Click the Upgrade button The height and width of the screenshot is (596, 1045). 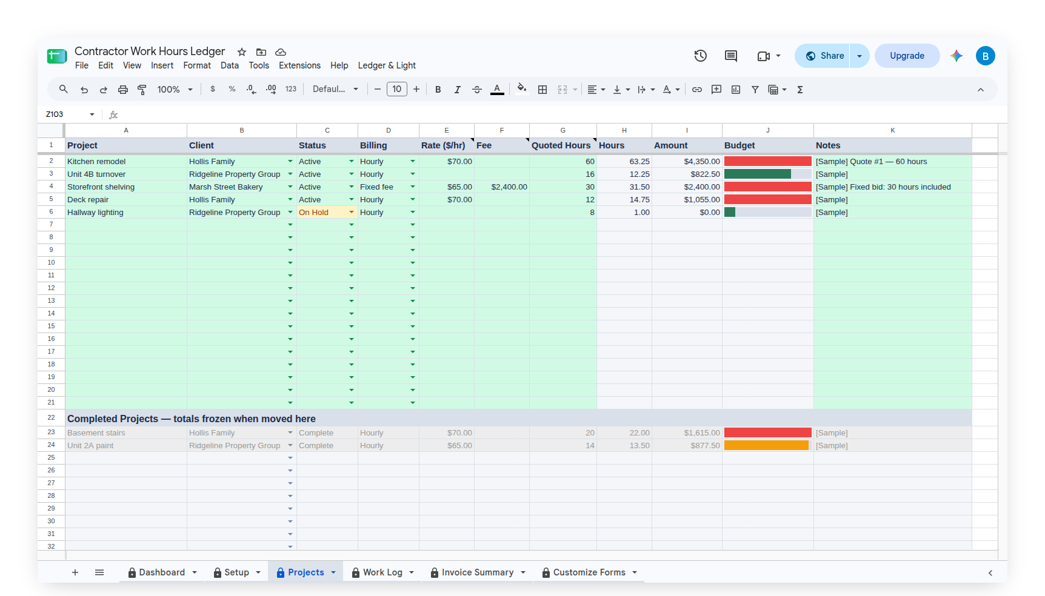click(x=907, y=56)
